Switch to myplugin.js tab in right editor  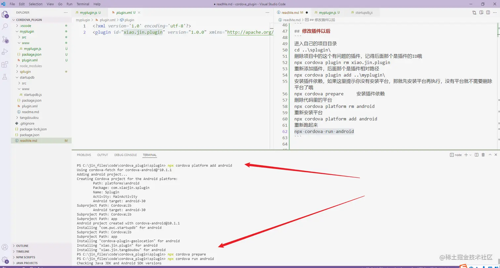[329, 13]
